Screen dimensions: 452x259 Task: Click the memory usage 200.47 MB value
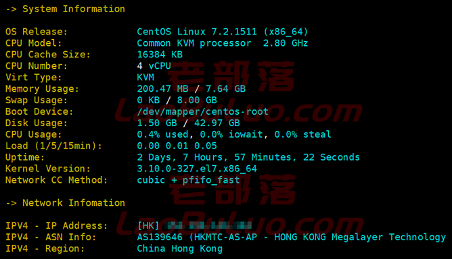162,88
